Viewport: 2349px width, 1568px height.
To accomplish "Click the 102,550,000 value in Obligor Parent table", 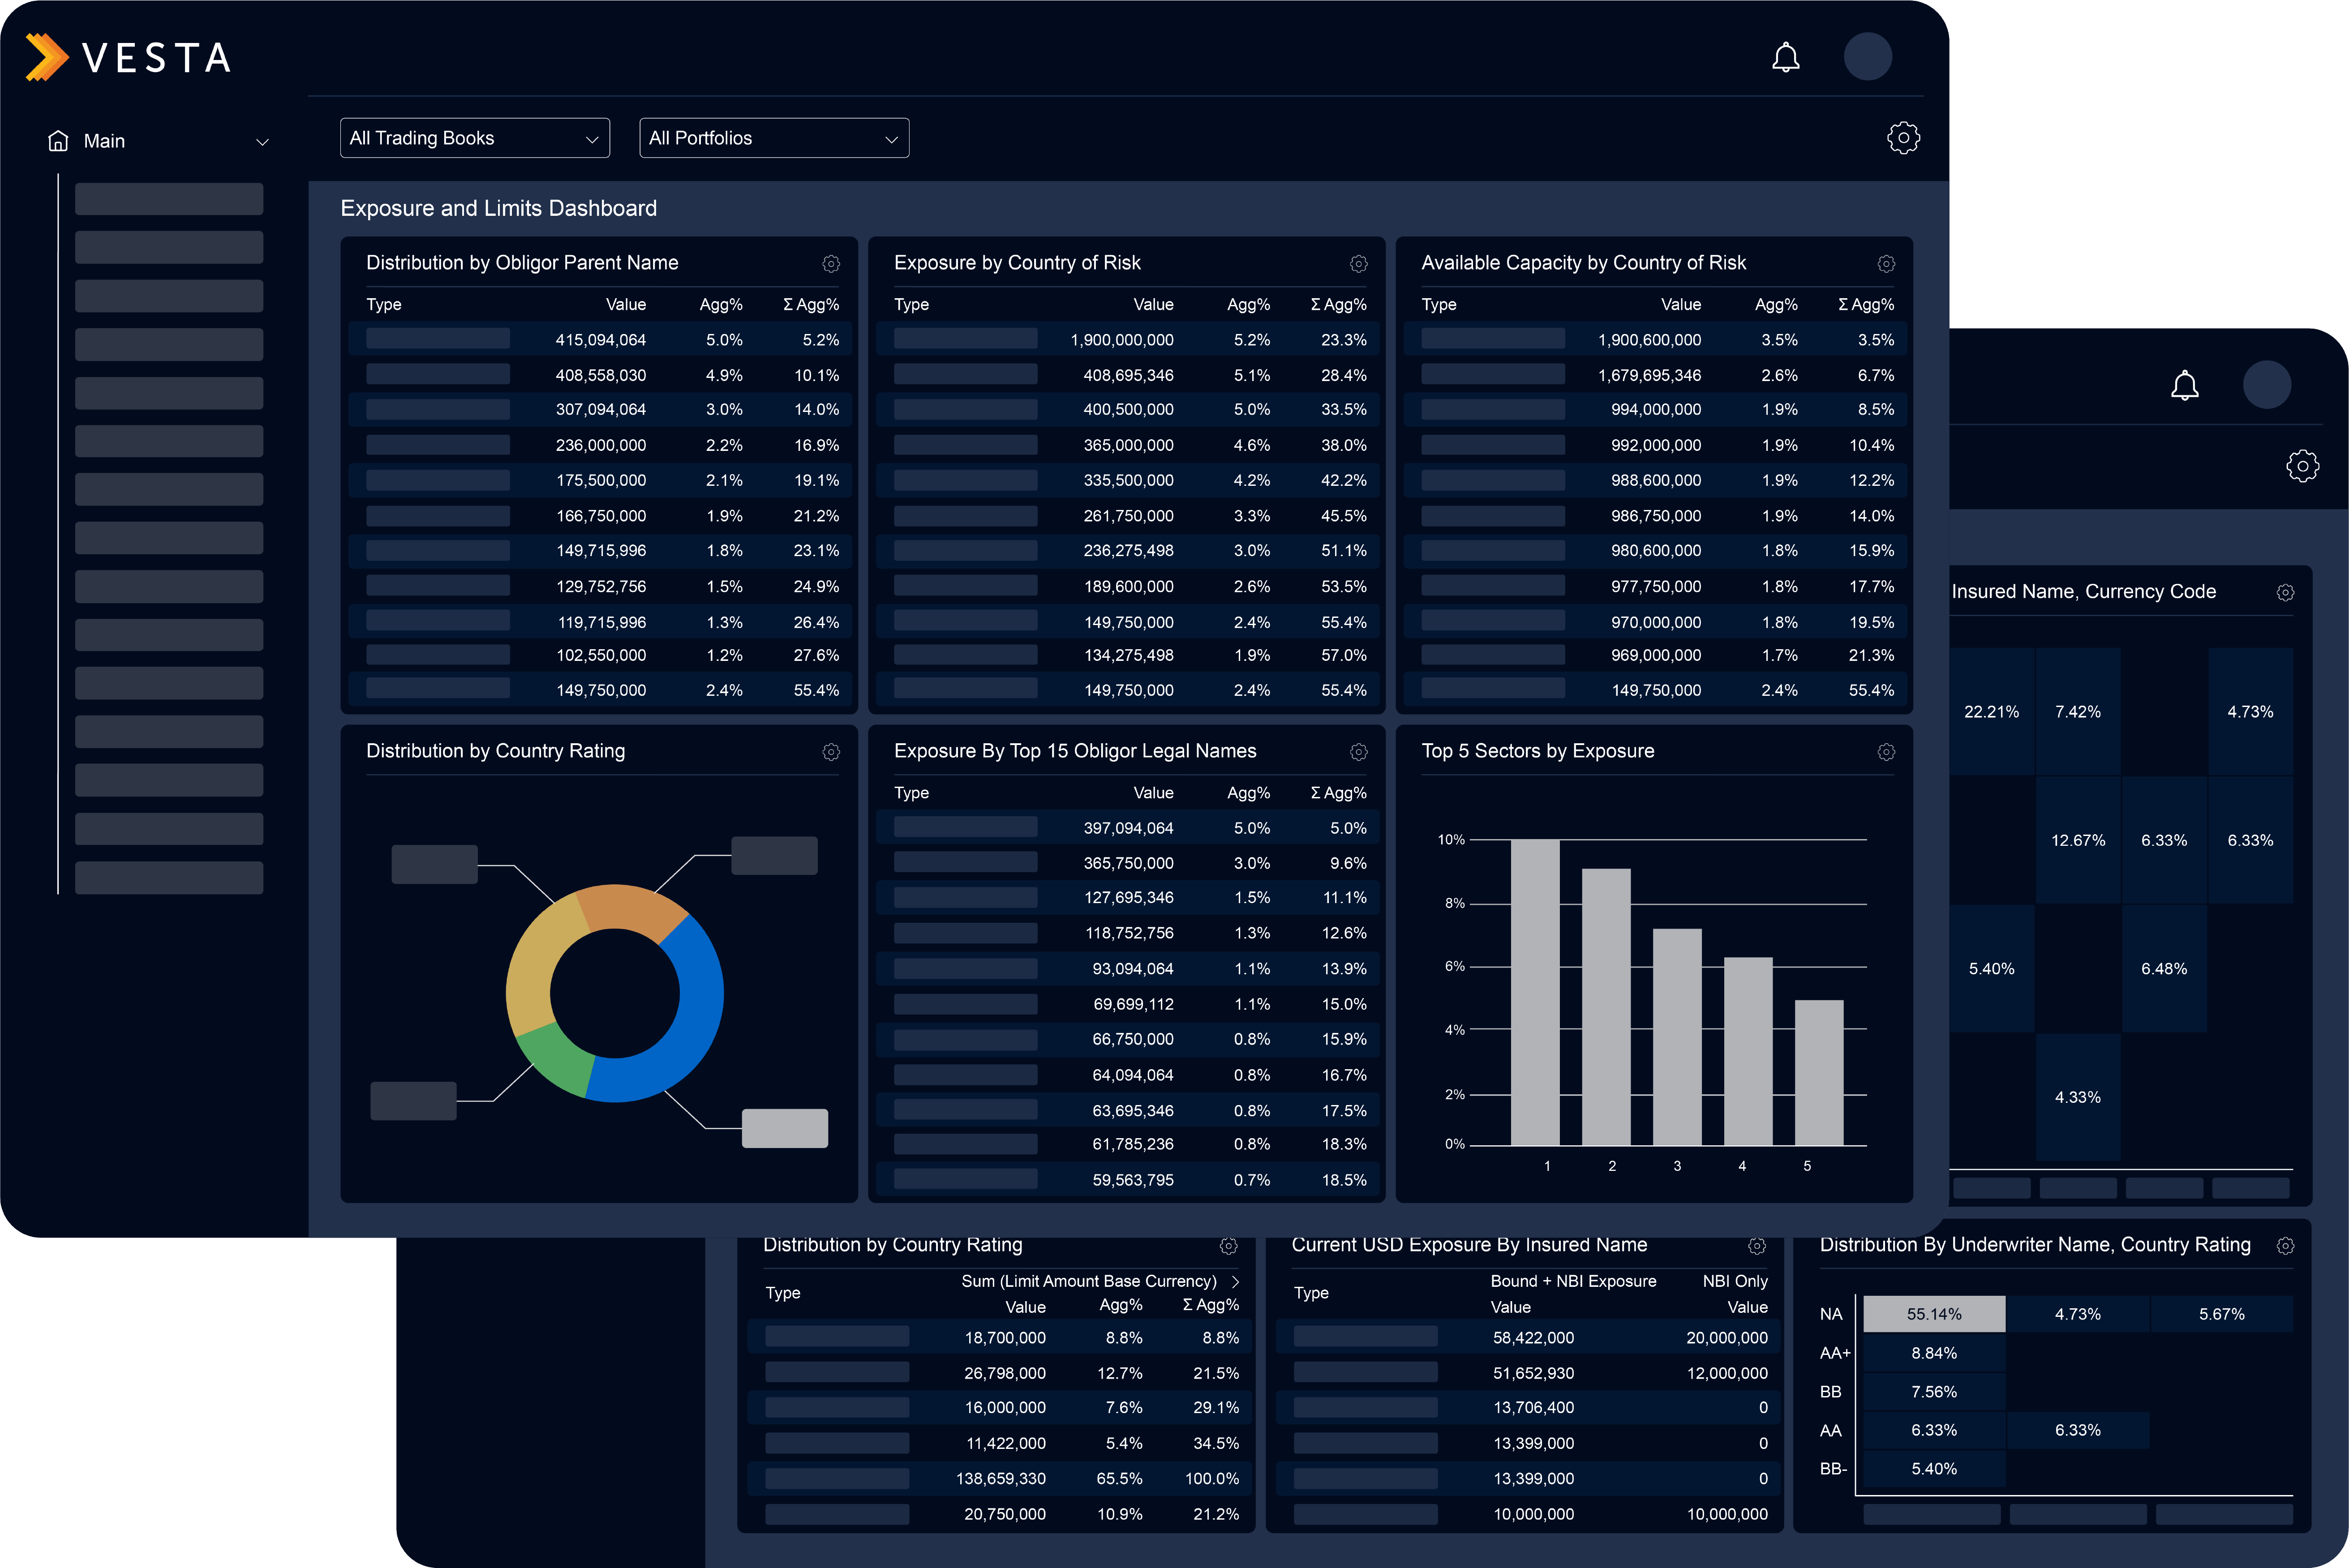I will tap(601, 655).
